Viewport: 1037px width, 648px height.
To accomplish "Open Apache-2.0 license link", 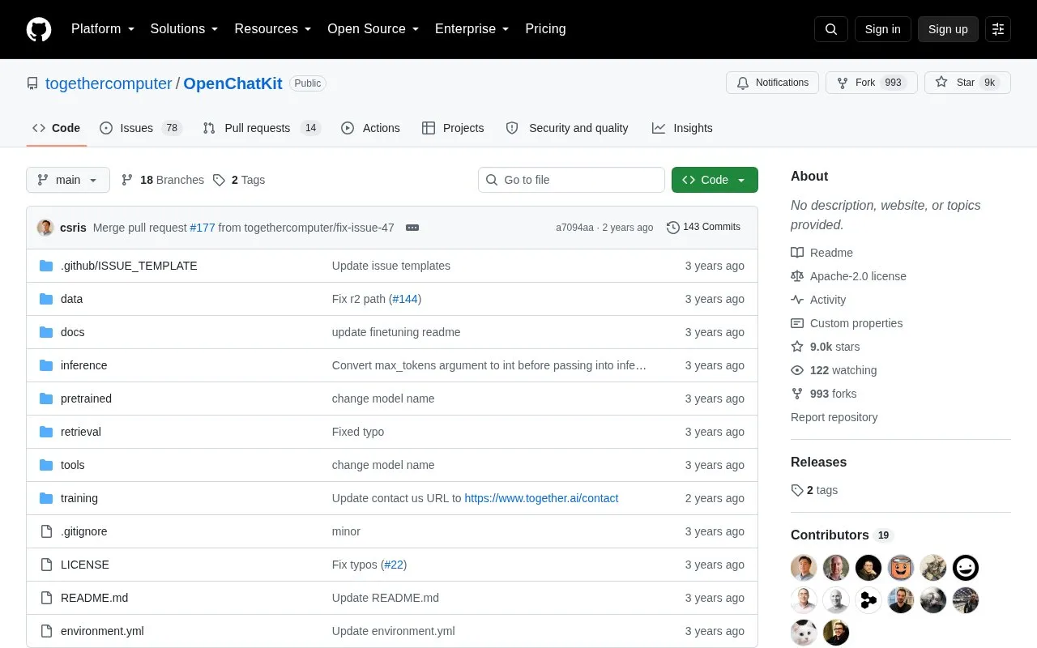I will (849, 276).
